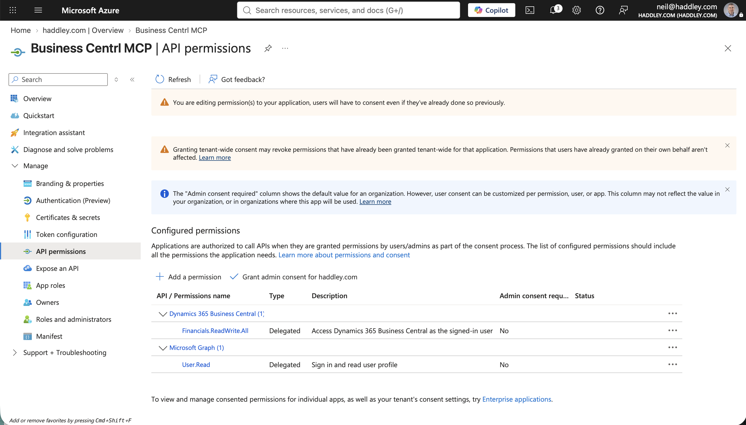Open row menu for Dynamics 365 Business Central

(673, 313)
